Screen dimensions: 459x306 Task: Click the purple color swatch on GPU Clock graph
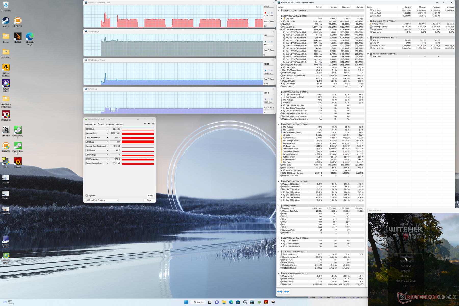pos(265,99)
